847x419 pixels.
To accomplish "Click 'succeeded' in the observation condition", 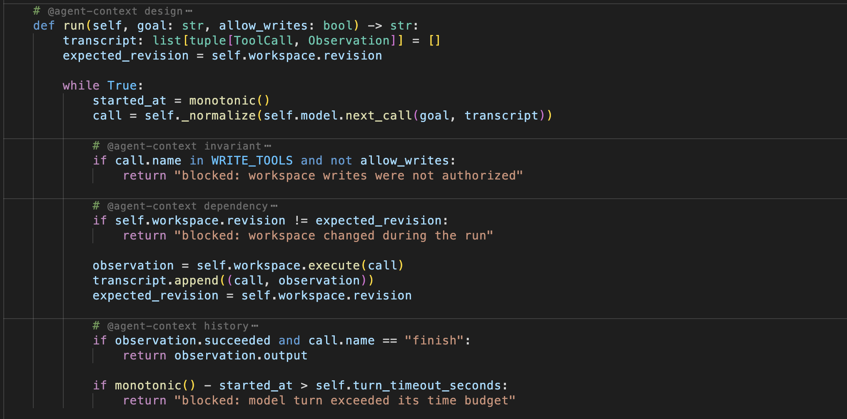I will click(237, 341).
